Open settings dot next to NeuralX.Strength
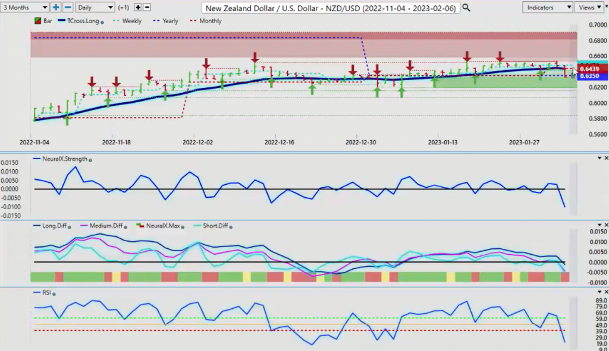Image resolution: width=609 pixels, height=351 pixels. [x=90, y=160]
